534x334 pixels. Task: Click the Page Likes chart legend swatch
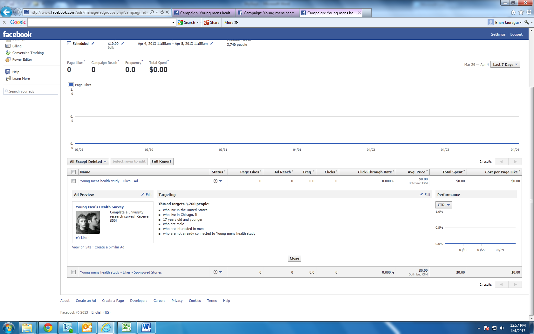(71, 85)
